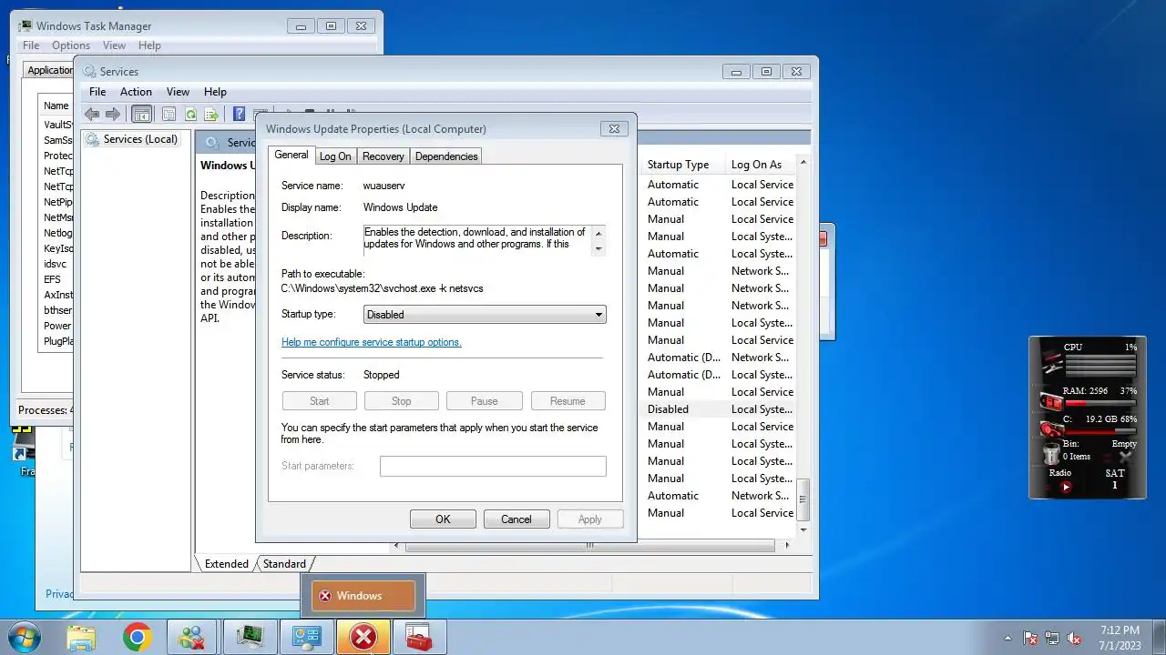The height and width of the screenshot is (655, 1166).
Task: Click the Export List toolbar icon
Action: point(211,114)
